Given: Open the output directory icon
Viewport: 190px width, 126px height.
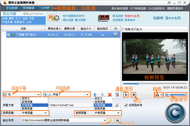Looking at the screenshot, I should 118,120.
